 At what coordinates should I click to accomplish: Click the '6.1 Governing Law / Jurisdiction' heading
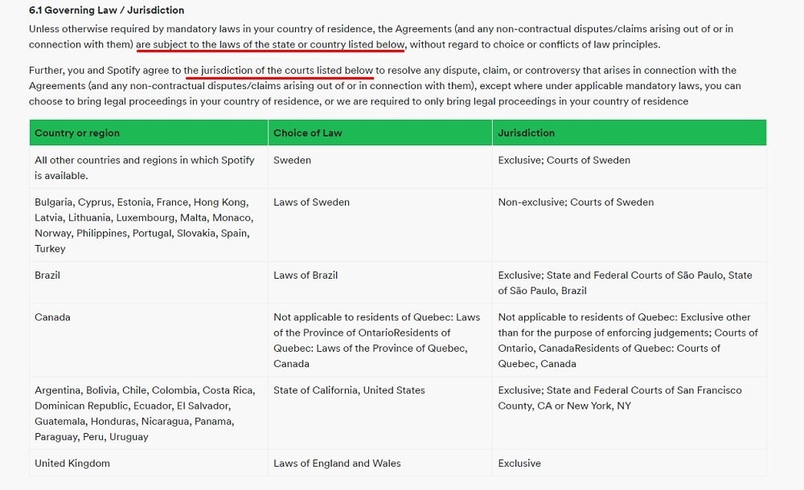107,10
